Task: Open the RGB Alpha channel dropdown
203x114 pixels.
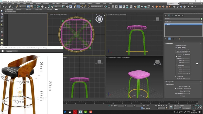Action: (11, 51)
